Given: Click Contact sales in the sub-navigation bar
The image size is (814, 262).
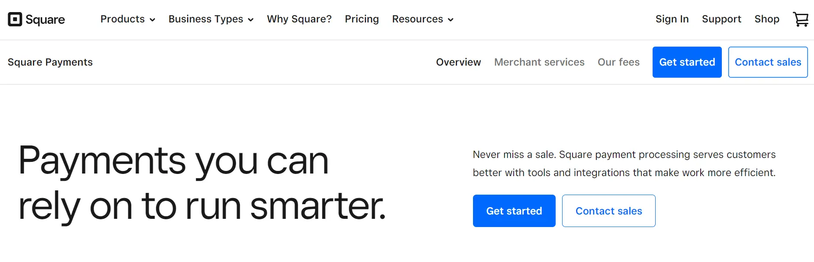Looking at the screenshot, I should pos(768,62).
